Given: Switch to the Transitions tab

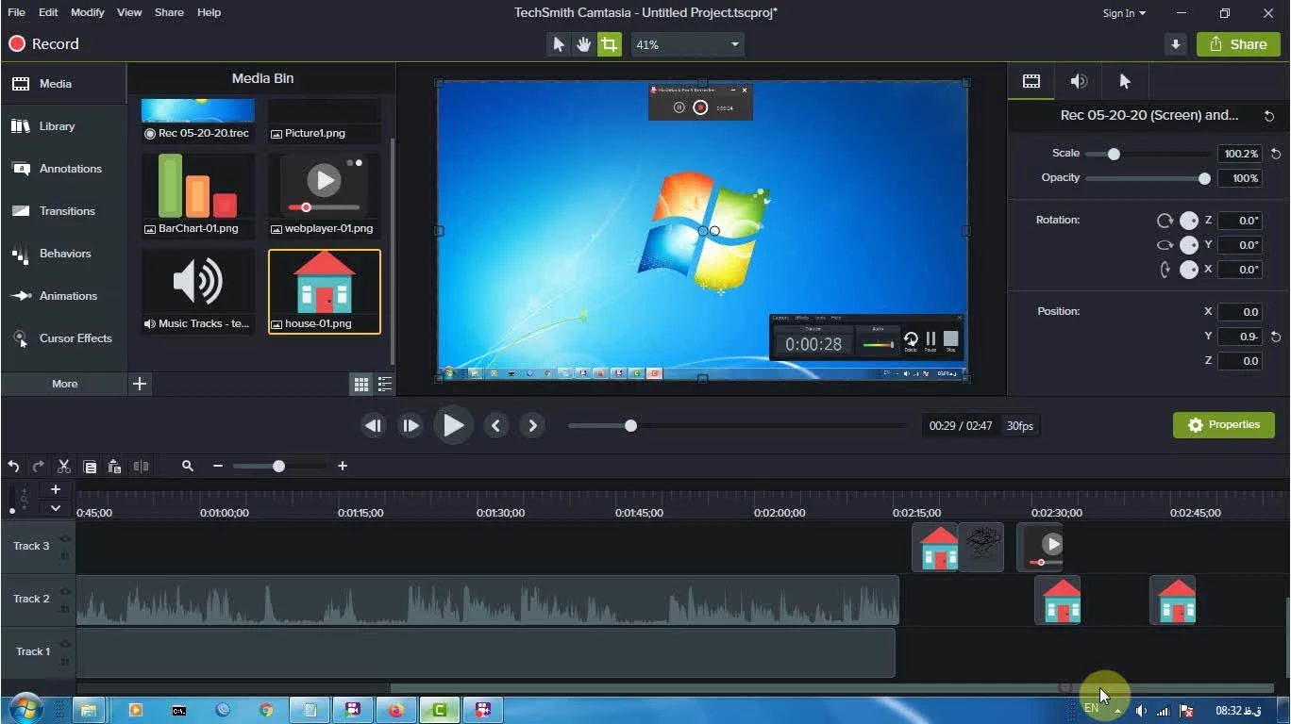Looking at the screenshot, I should tap(66, 211).
